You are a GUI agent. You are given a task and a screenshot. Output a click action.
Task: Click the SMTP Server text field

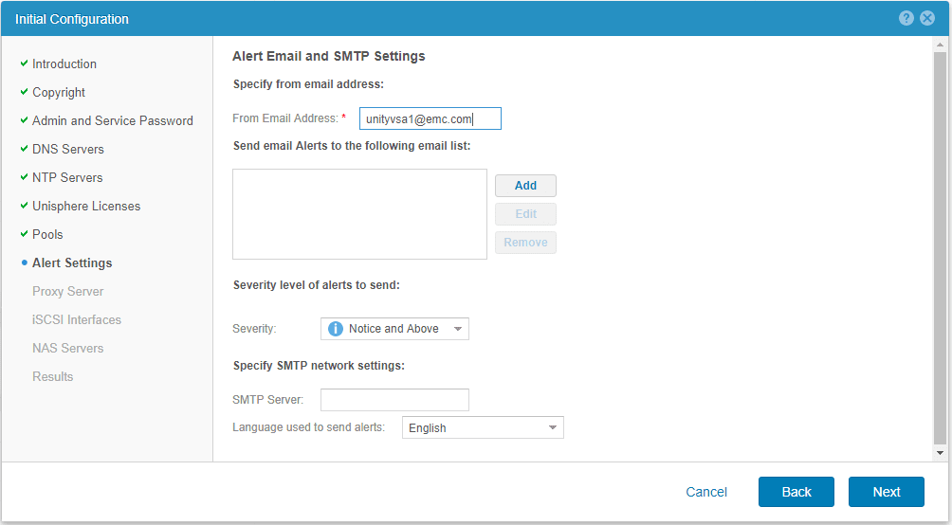pyautogui.click(x=394, y=400)
